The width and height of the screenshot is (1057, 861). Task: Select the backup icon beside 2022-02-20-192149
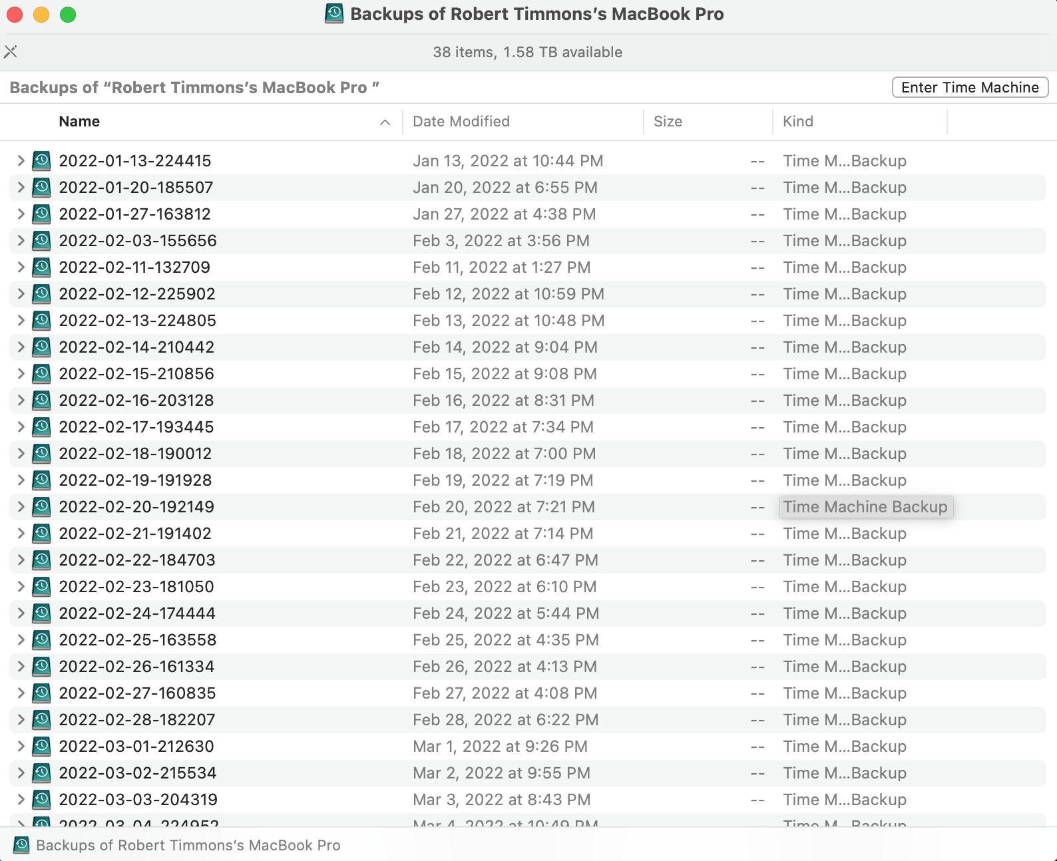41,507
